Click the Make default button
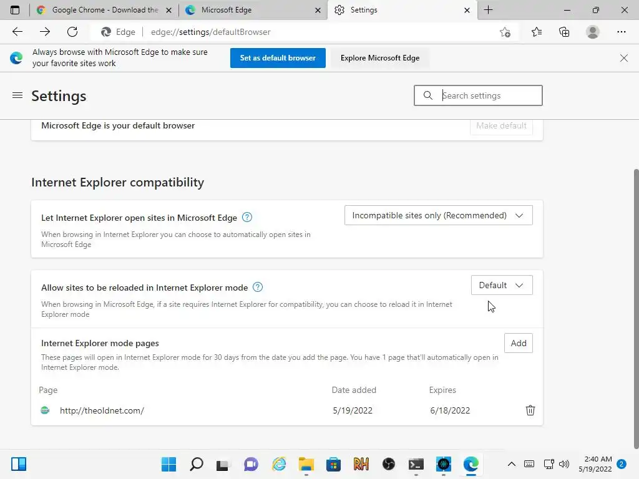 pos(501,126)
